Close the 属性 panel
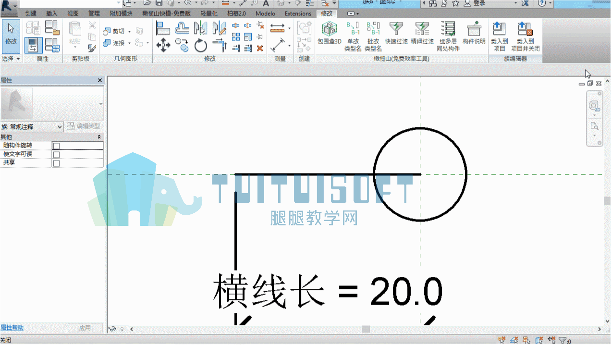Image resolution: width=611 pixels, height=345 pixels. click(100, 80)
